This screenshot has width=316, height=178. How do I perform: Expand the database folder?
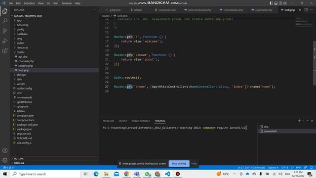point(22,34)
